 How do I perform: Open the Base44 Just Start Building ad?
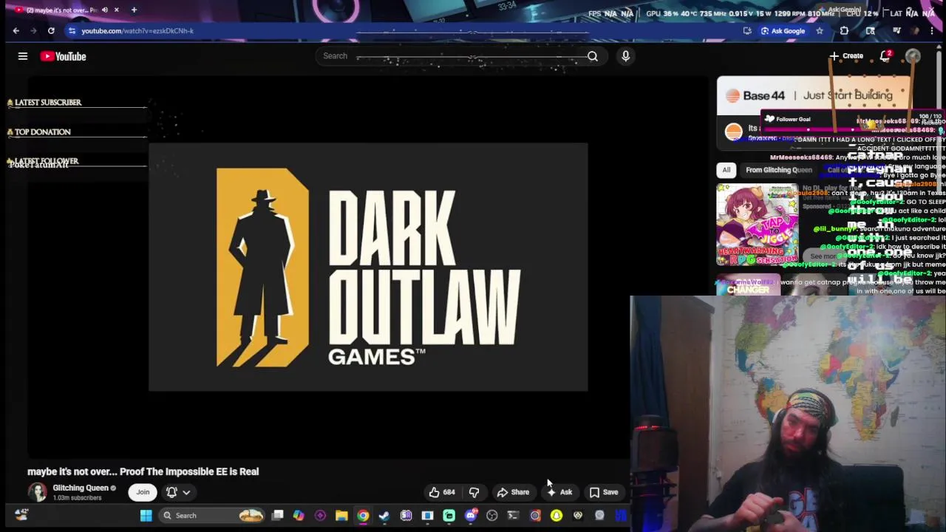pyautogui.click(x=813, y=95)
